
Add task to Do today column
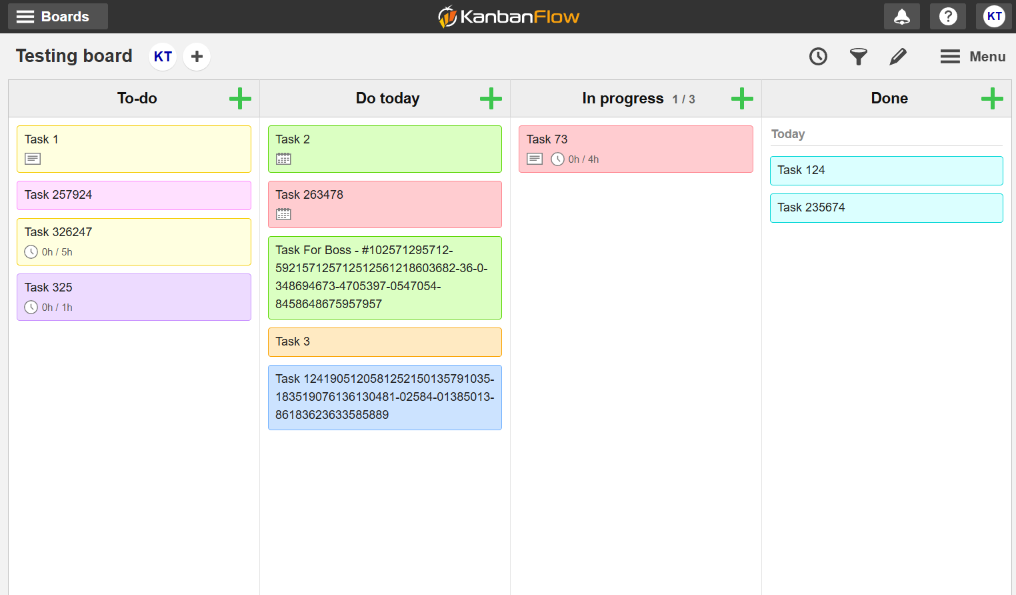(491, 99)
